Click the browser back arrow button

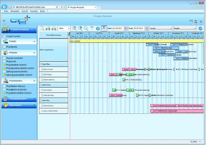click(4, 7)
